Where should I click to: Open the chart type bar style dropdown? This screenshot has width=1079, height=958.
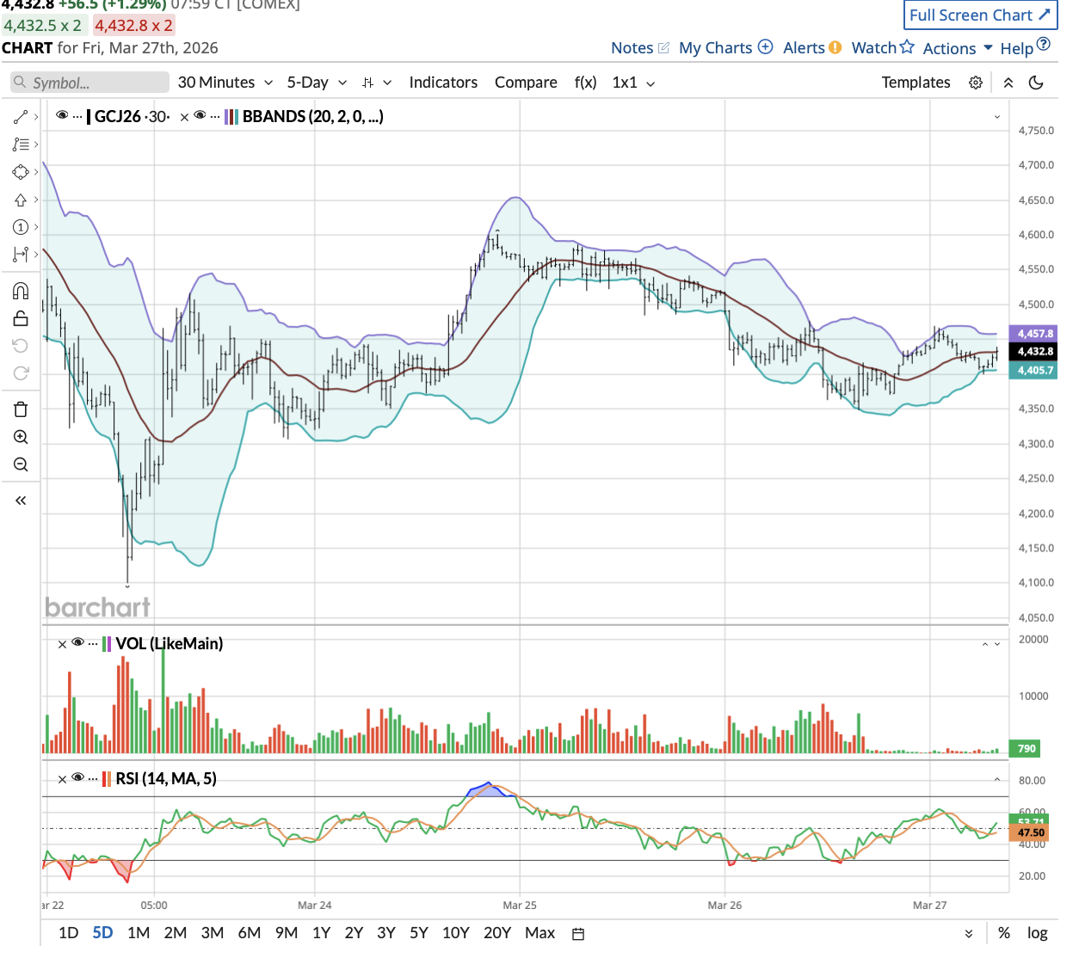[377, 83]
